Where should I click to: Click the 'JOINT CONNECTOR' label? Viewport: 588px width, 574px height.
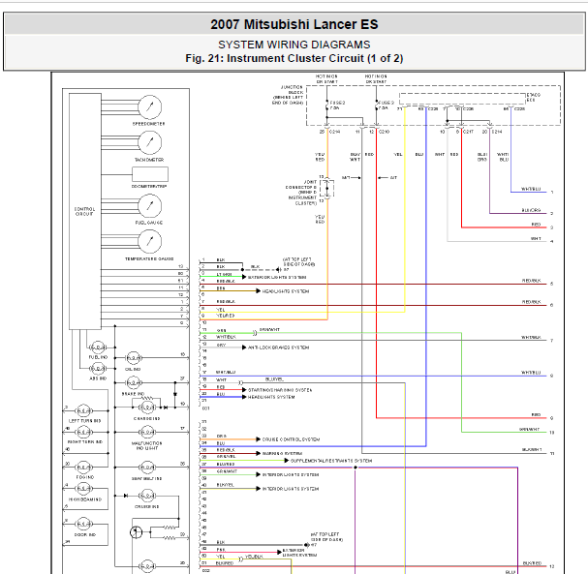coord(301,184)
